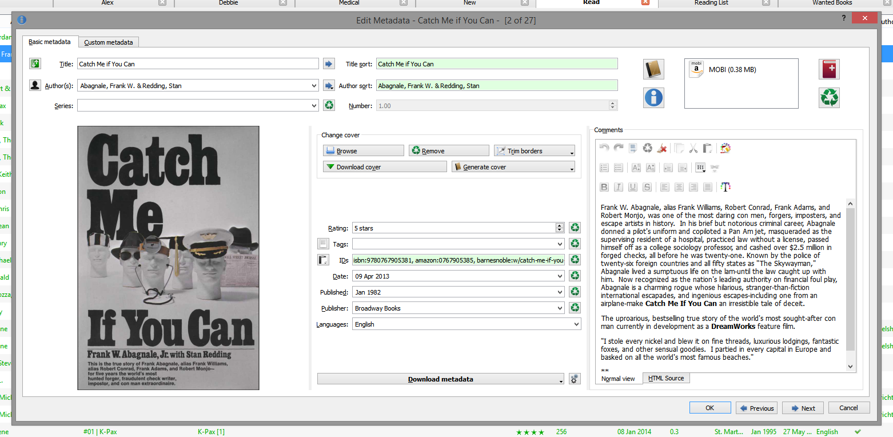Clear the Published date with its recycle icon
This screenshot has height=437, width=893.
(575, 292)
